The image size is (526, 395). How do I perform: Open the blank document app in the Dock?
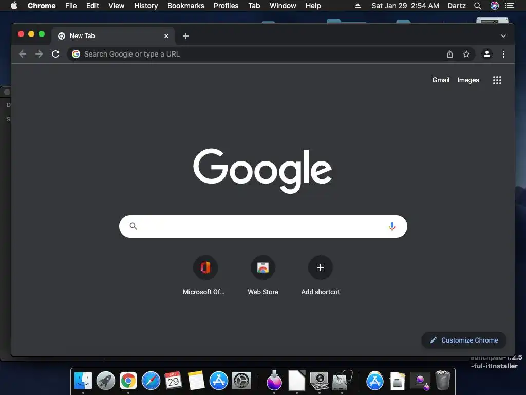pyautogui.click(x=297, y=381)
